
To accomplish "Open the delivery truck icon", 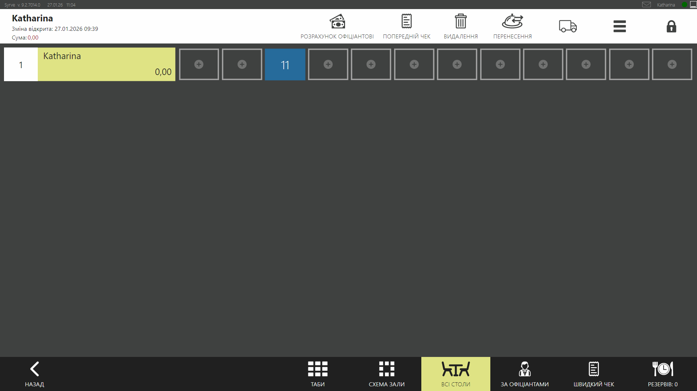I will [568, 26].
